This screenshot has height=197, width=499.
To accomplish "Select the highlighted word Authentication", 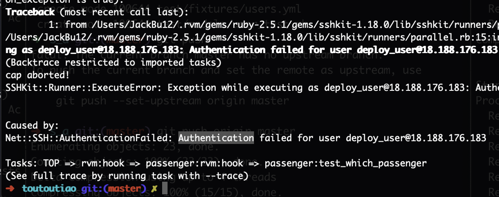I will point(216,138).
